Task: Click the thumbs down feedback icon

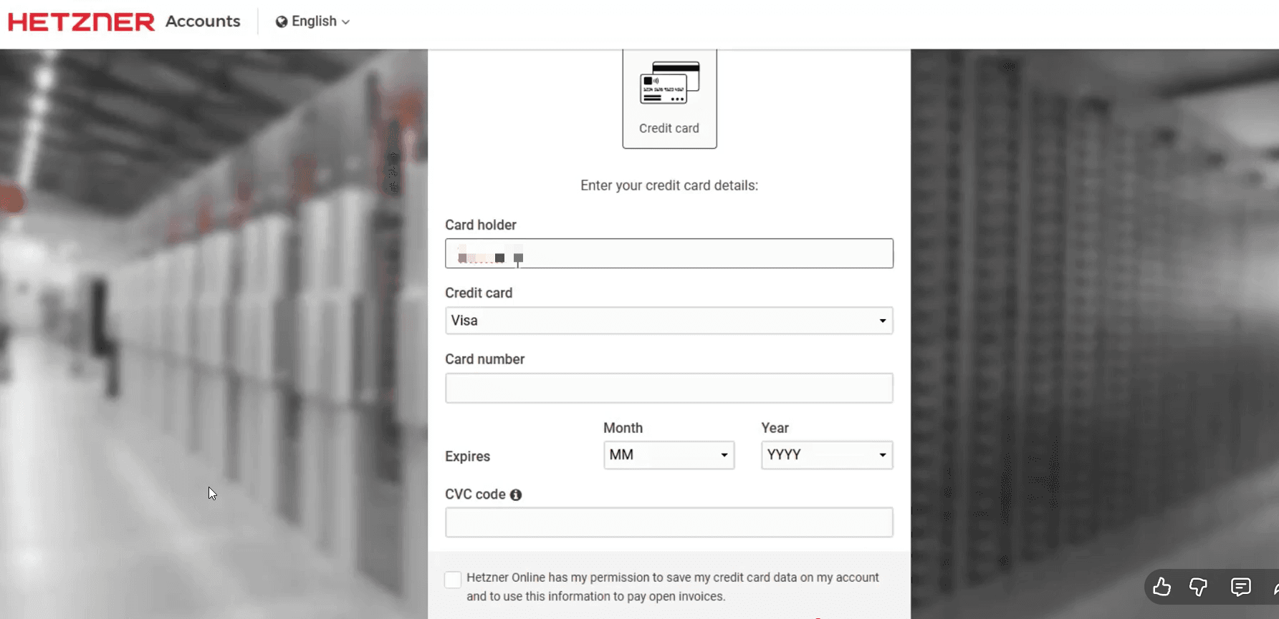Action: tap(1199, 587)
